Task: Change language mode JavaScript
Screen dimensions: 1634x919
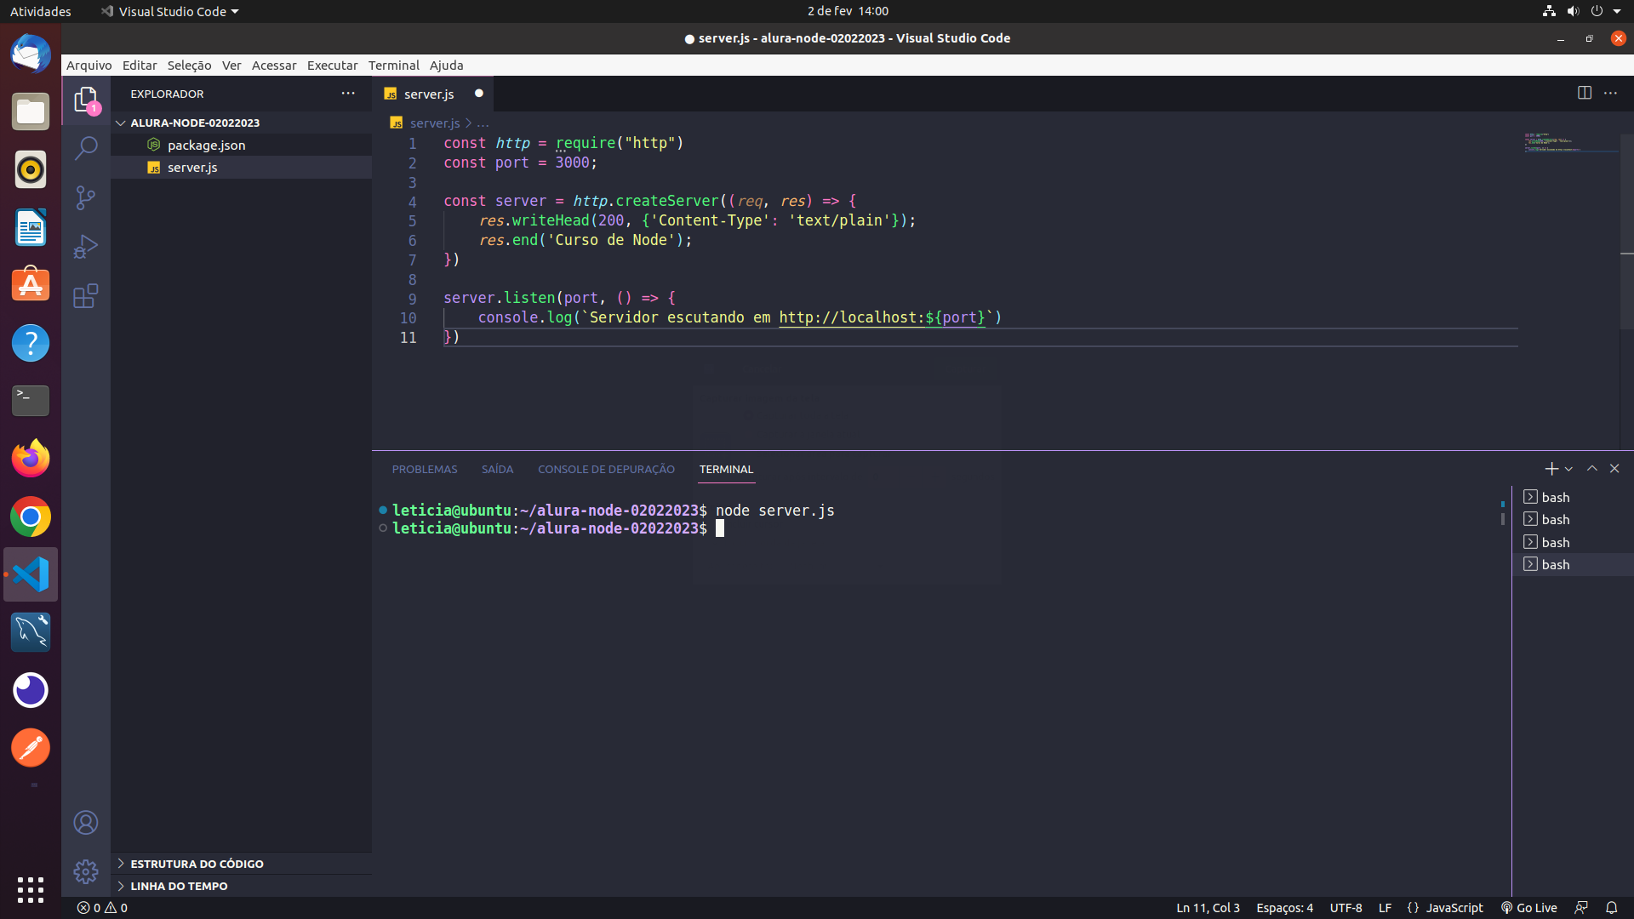Action: pyautogui.click(x=1454, y=908)
